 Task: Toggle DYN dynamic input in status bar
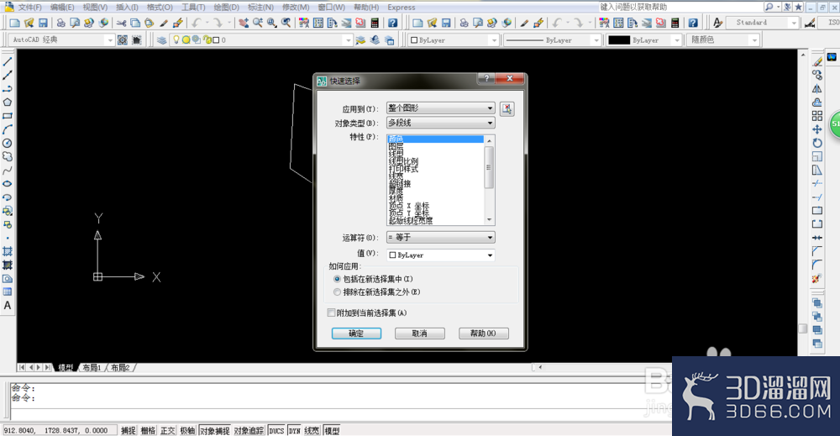tap(294, 430)
